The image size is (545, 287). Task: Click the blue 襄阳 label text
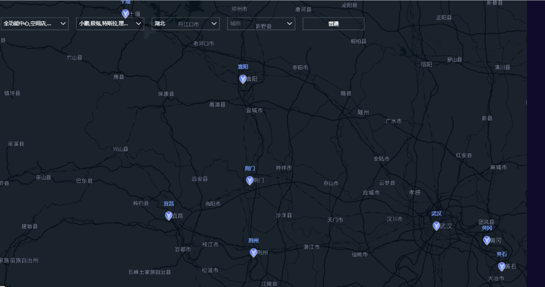pyautogui.click(x=243, y=67)
